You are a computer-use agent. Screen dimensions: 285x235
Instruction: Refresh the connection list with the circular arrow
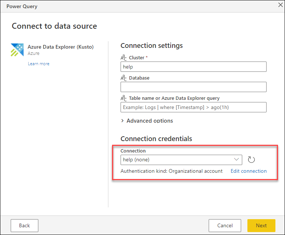(x=251, y=159)
